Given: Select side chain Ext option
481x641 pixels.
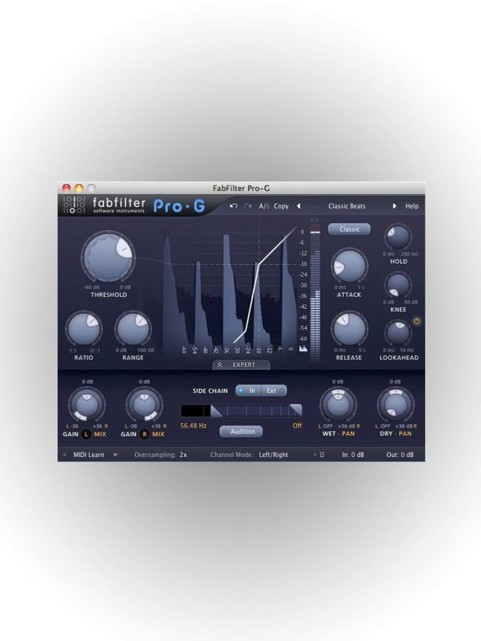Looking at the screenshot, I should click(x=274, y=391).
